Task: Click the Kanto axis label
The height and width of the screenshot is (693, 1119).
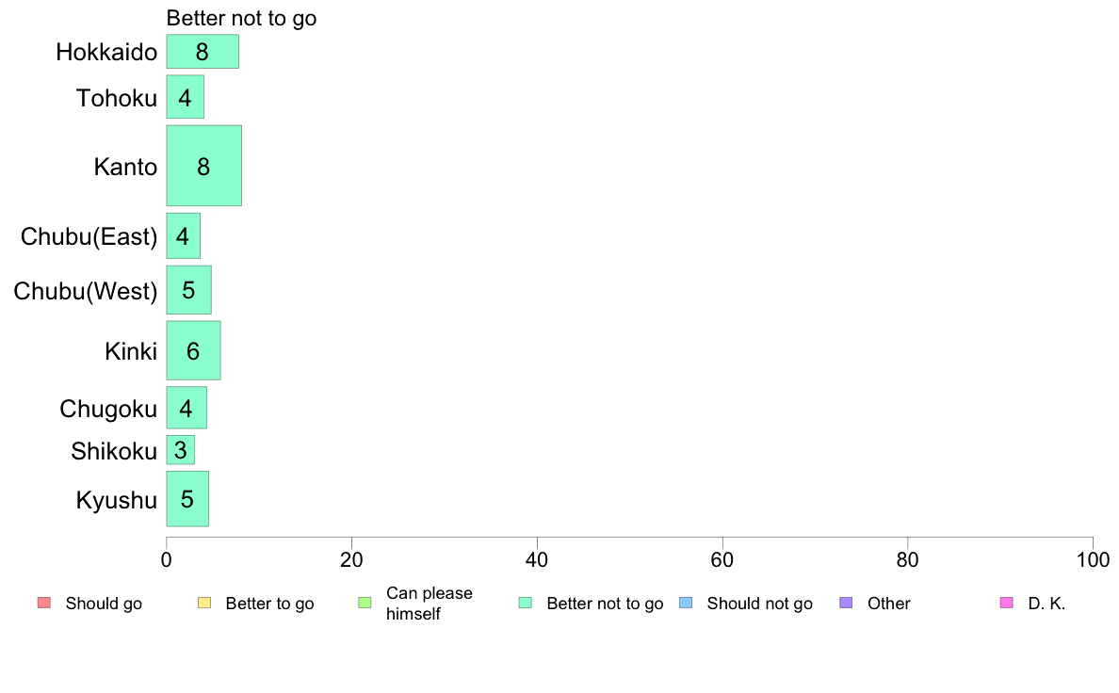Action: pos(125,167)
